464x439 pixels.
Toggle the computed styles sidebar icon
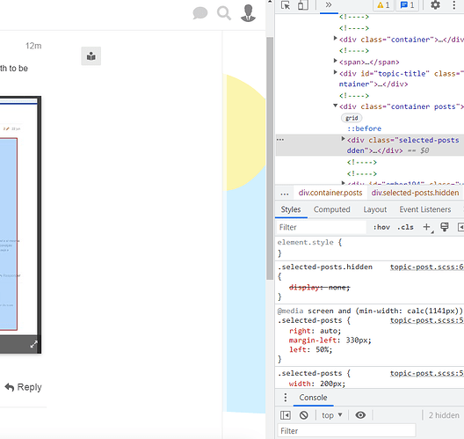tap(460, 227)
